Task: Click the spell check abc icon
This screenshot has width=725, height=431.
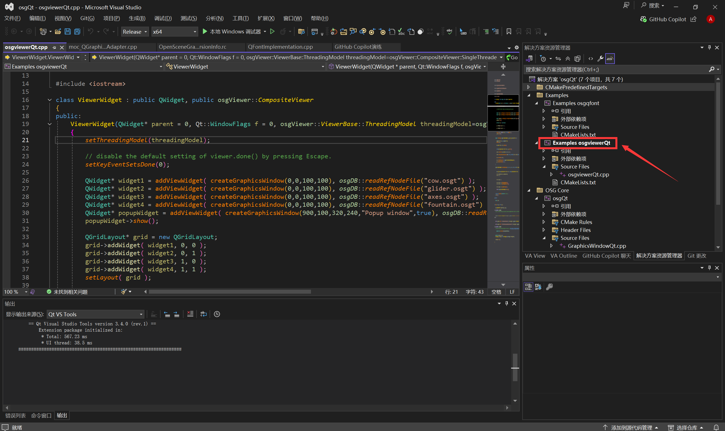Action: pyautogui.click(x=449, y=31)
